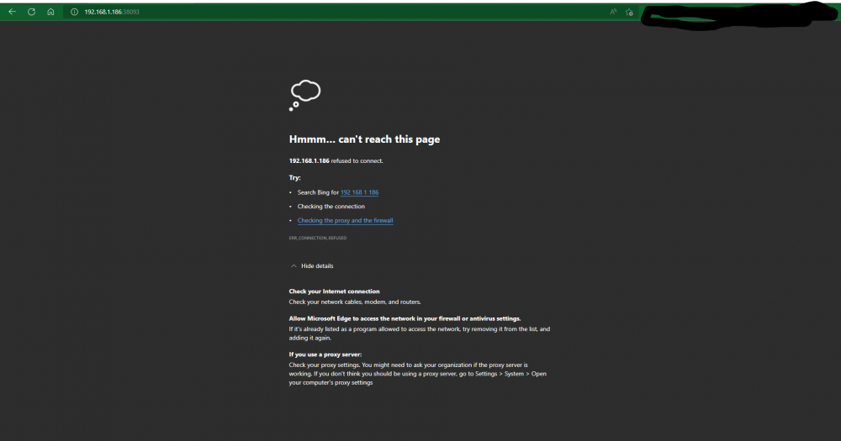
Task: Go back using the browser back arrow
Action: point(12,12)
